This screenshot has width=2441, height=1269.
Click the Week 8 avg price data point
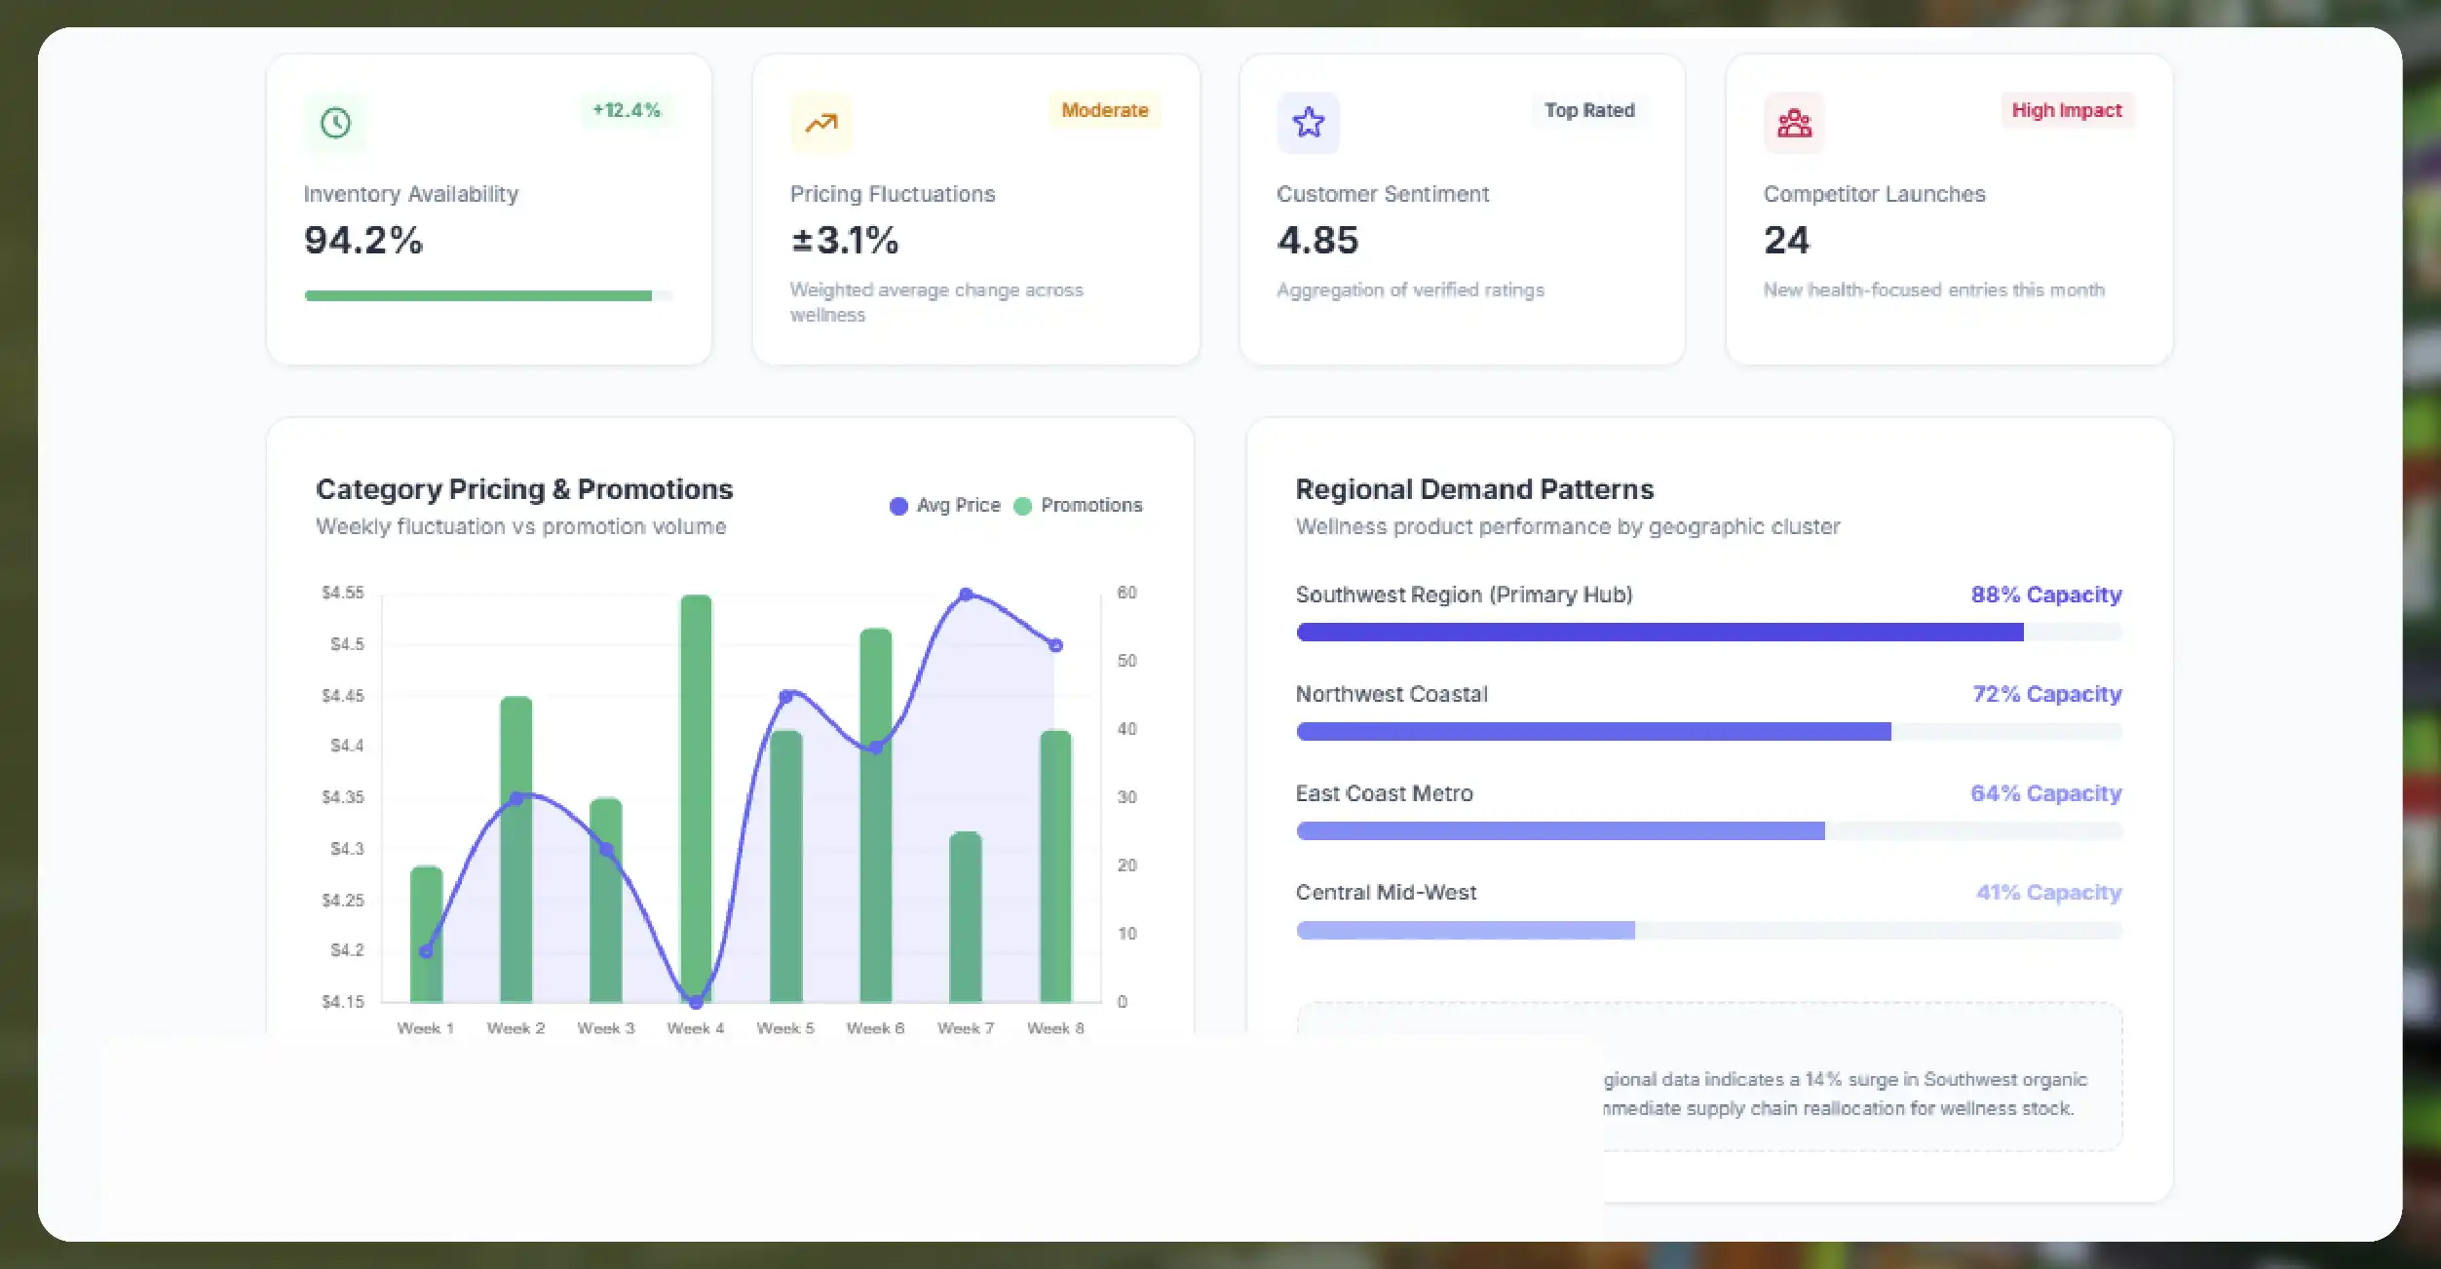[1055, 645]
